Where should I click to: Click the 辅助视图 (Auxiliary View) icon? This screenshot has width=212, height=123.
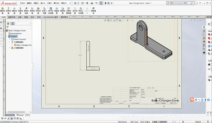14,11
